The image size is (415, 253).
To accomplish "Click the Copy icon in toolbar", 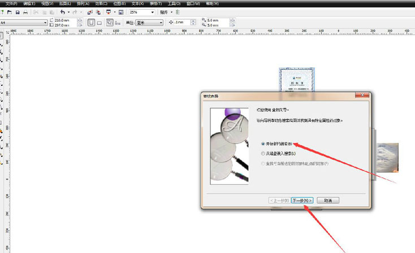I will coord(44,12).
